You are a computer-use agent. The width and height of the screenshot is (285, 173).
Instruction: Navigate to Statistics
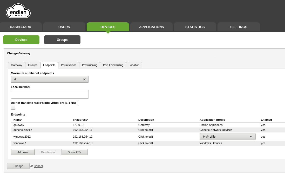click(195, 27)
